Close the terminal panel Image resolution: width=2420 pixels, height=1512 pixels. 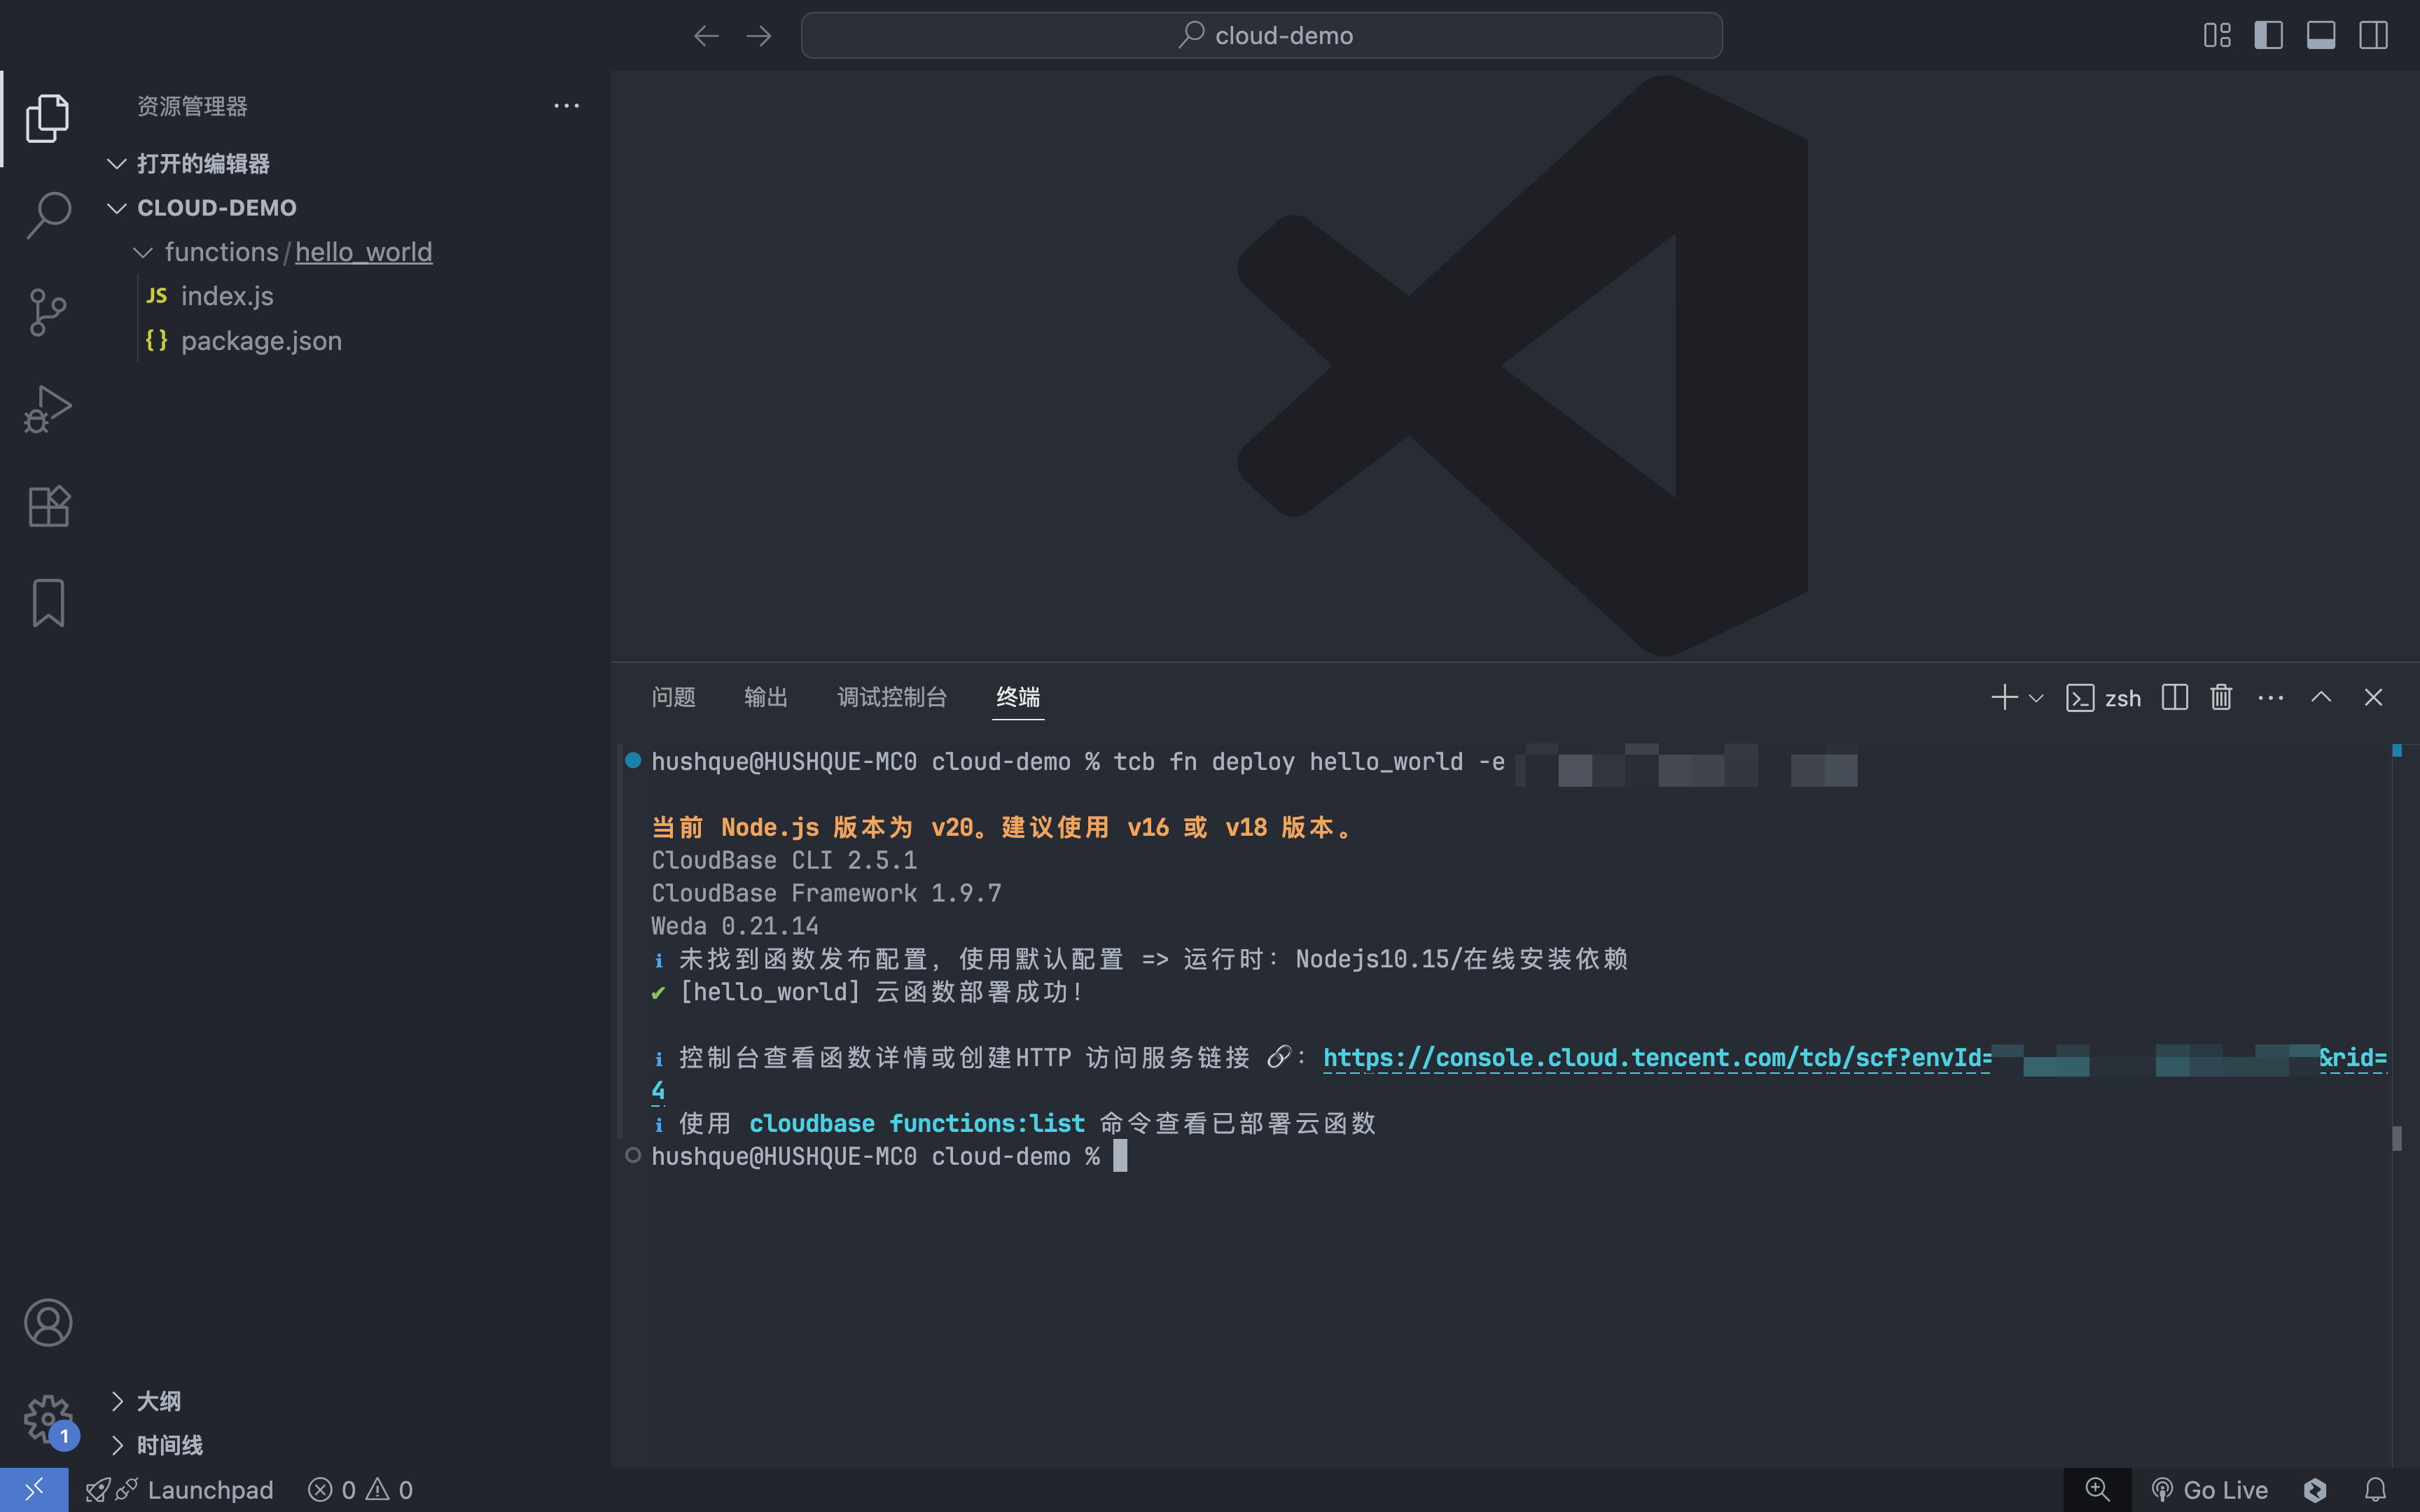tap(2373, 697)
